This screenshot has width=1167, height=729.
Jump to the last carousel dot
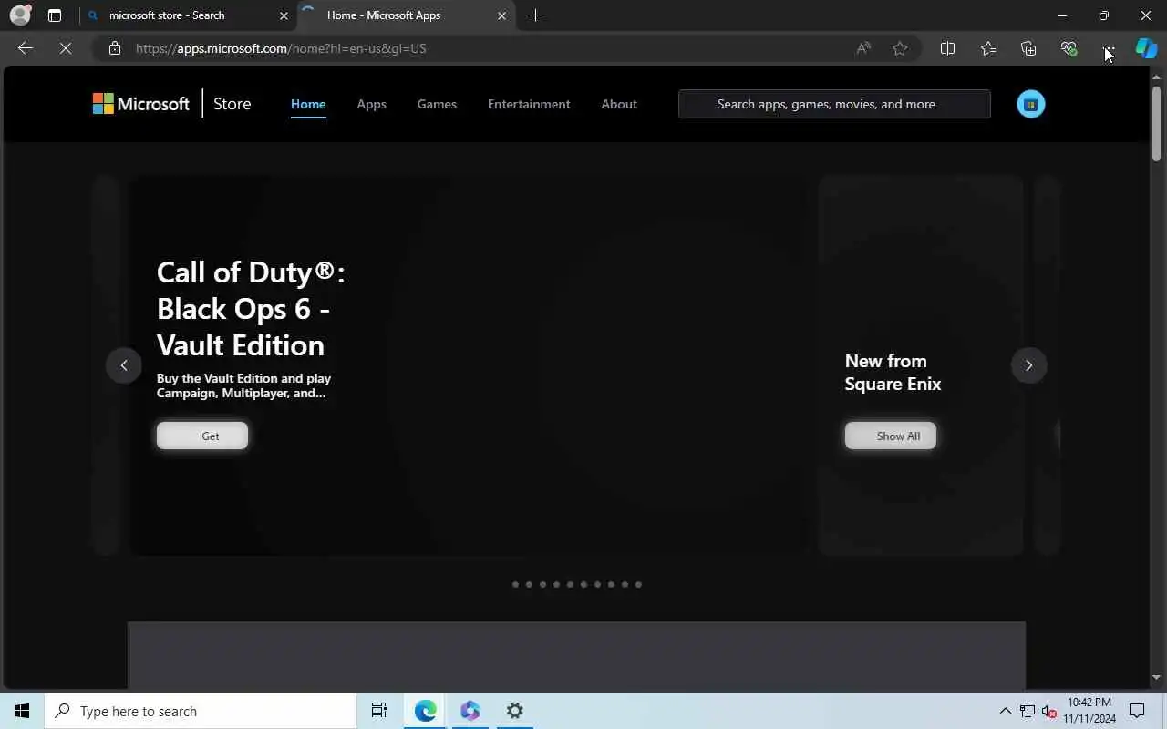638,585
